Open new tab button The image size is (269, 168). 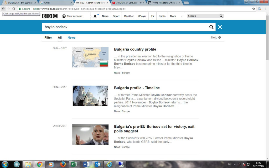point(187,3)
